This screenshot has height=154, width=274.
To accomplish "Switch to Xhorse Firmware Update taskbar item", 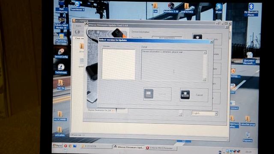I will click(129, 148).
